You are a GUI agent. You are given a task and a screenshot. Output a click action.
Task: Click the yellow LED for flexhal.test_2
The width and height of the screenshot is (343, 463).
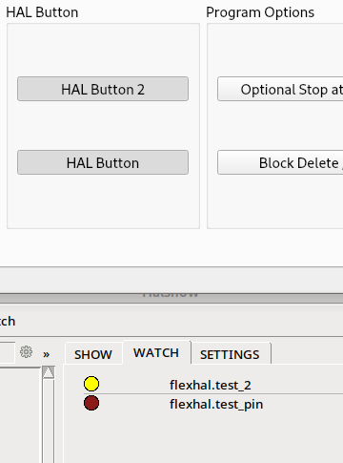click(91, 384)
